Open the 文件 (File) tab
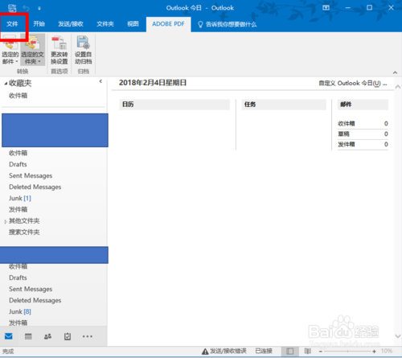 [12, 24]
